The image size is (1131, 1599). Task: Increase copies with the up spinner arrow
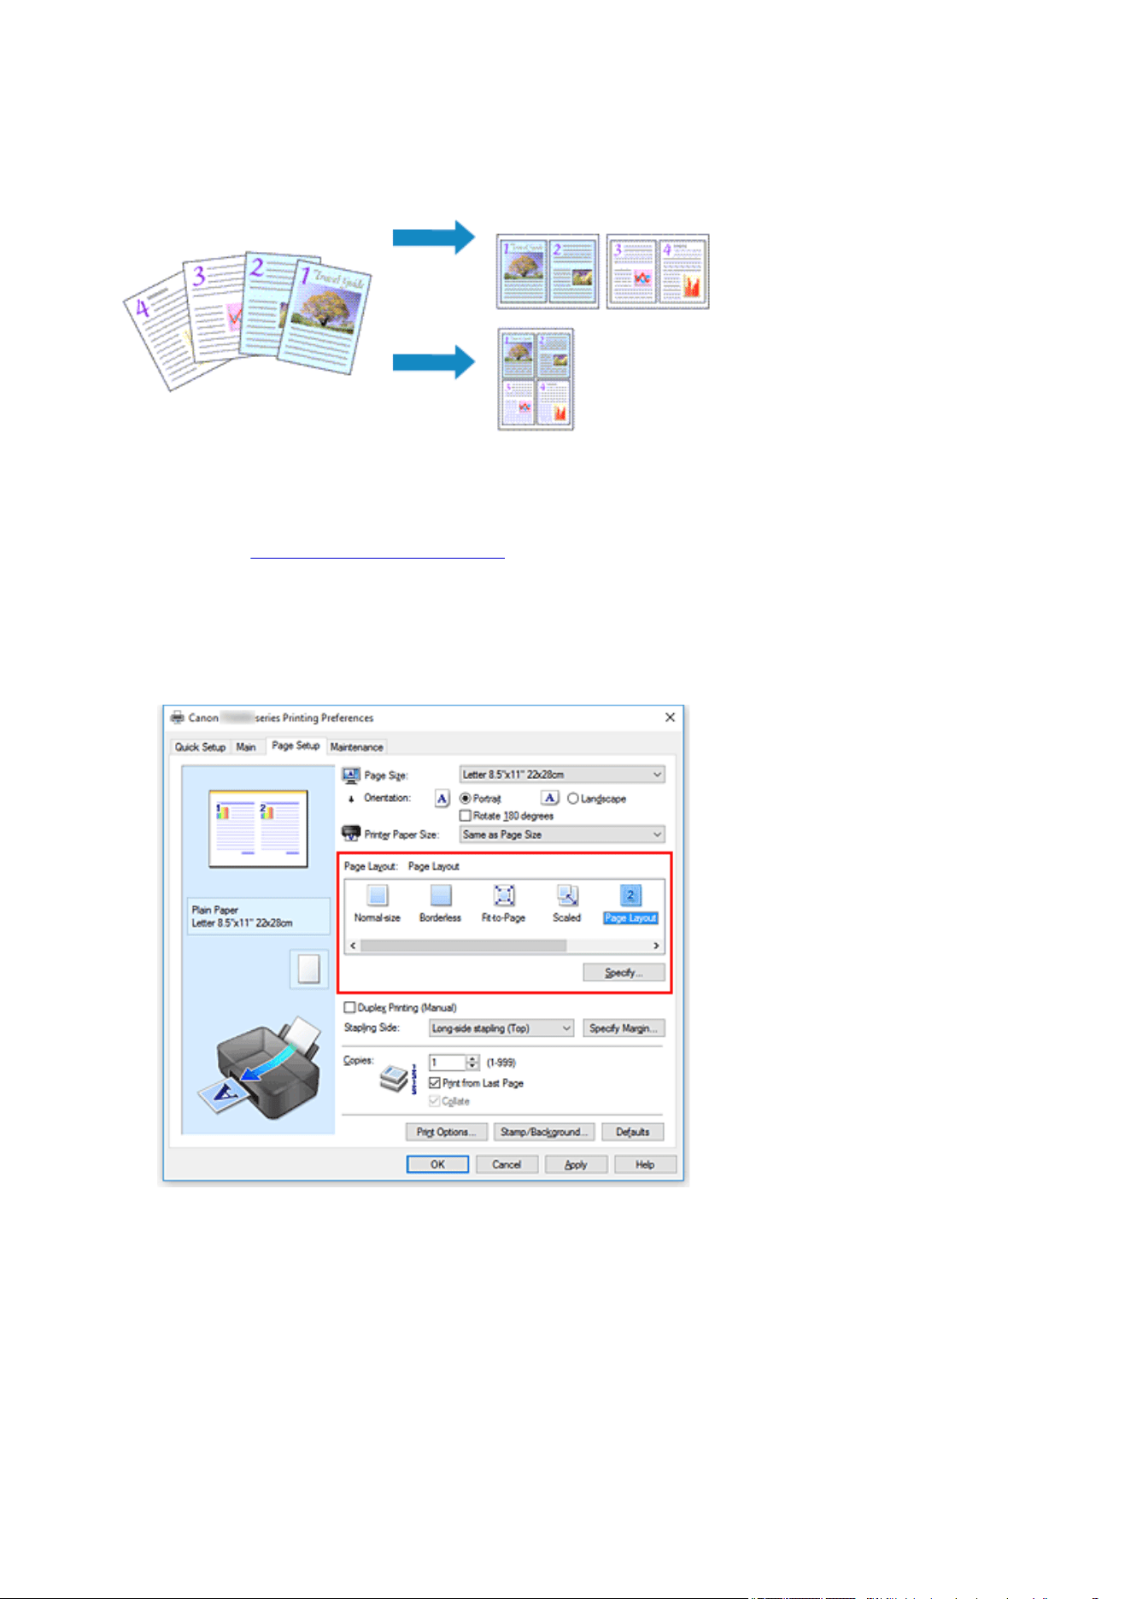click(x=473, y=1058)
